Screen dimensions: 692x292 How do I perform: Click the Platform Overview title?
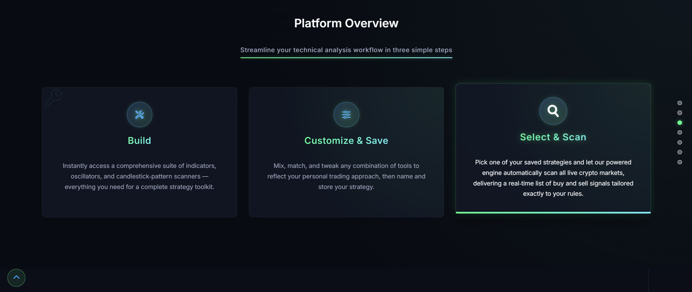(346, 23)
